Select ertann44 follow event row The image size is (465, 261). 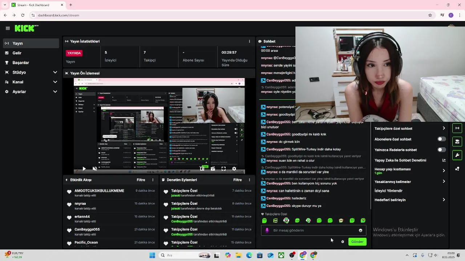pyautogui.click(x=111, y=219)
